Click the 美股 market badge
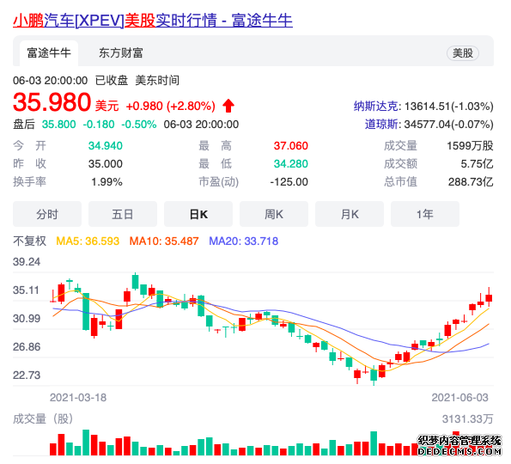Screen dimensions: 511x464 (x=463, y=52)
